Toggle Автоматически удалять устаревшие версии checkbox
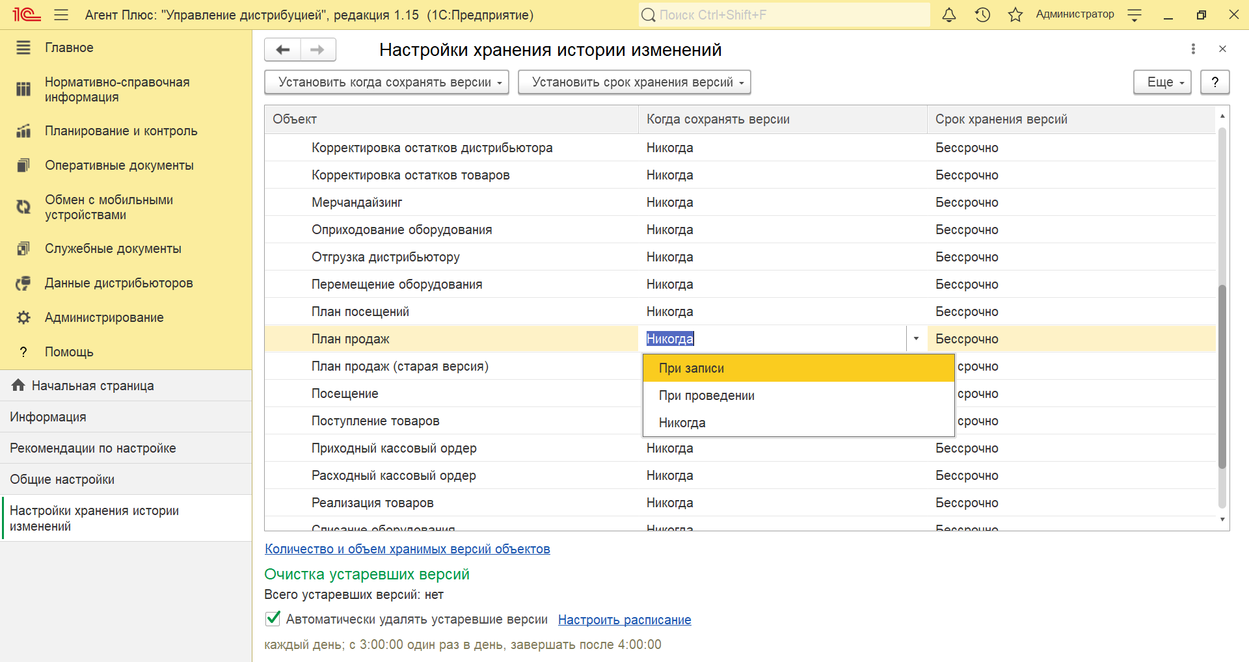1249x662 pixels. 273,618
